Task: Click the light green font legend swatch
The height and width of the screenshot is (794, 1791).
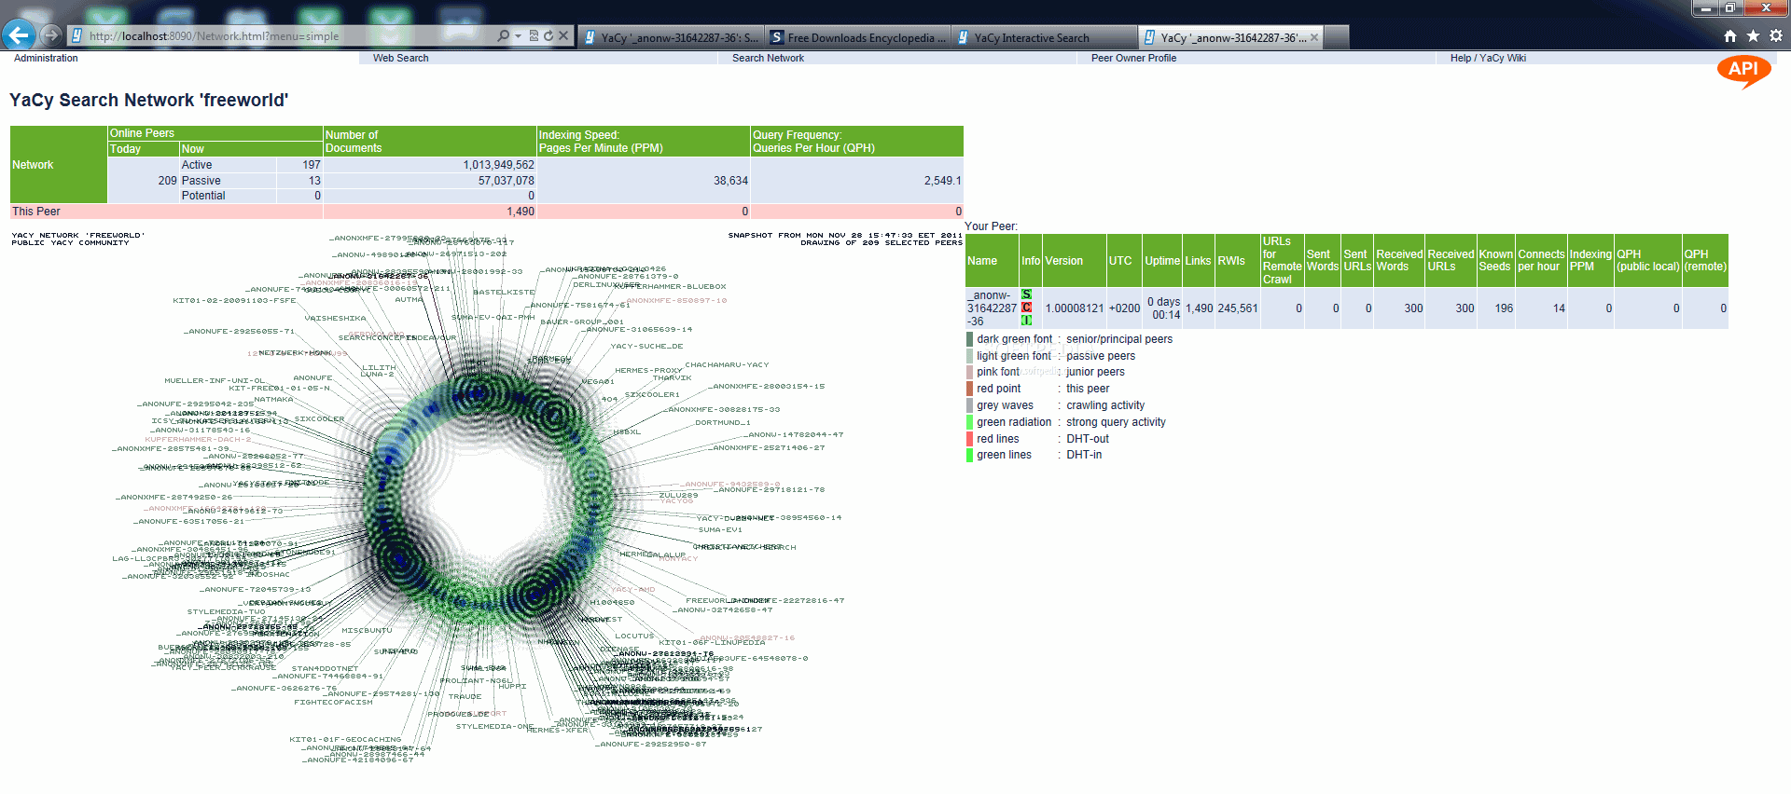Action: (x=970, y=356)
